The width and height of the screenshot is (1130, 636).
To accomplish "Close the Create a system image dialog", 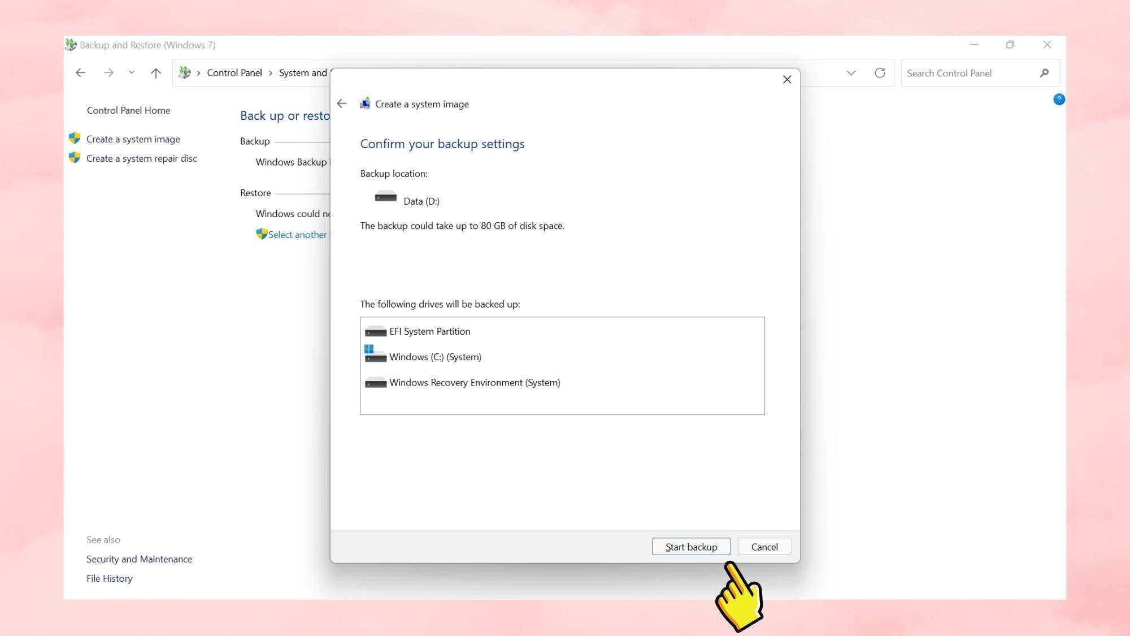I will (787, 80).
